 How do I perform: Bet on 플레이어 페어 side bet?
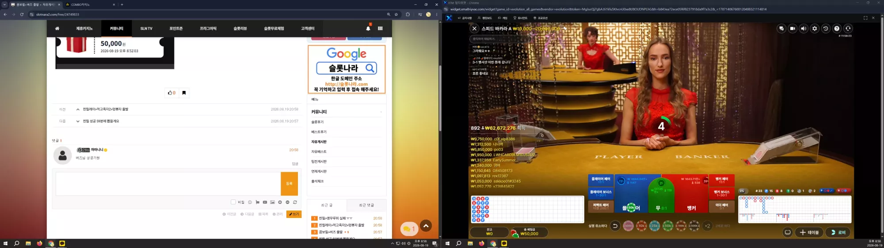tap(601, 180)
